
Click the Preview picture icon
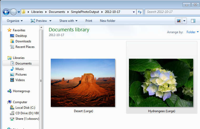33,21
